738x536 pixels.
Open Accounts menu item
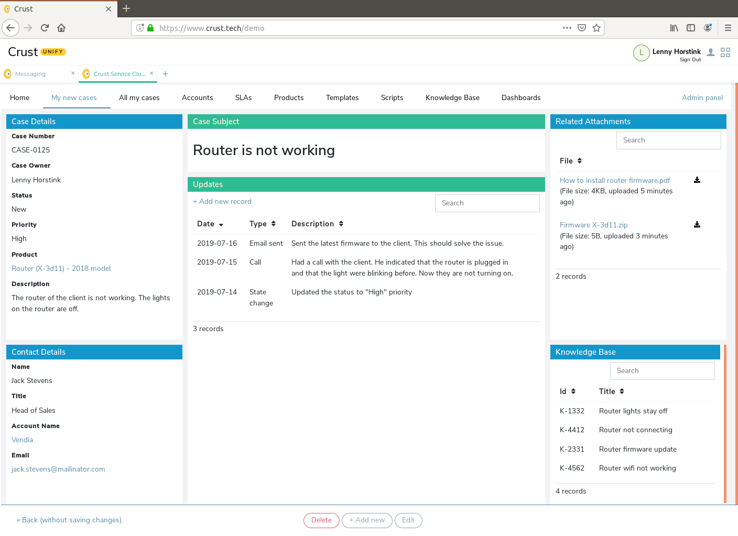coord(198,97)
